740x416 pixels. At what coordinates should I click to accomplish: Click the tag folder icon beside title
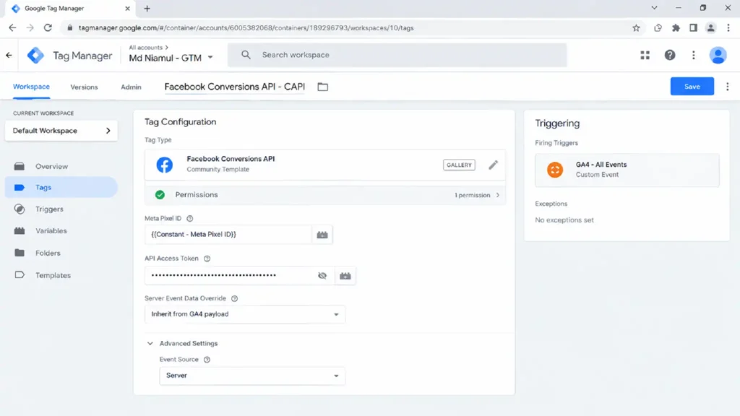(323, 87)
